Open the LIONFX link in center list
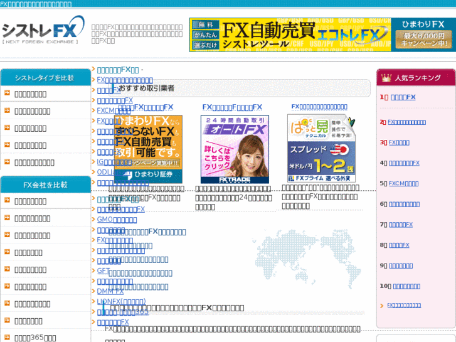Viewport: 456px width, 342px height. tap(121, 301)
